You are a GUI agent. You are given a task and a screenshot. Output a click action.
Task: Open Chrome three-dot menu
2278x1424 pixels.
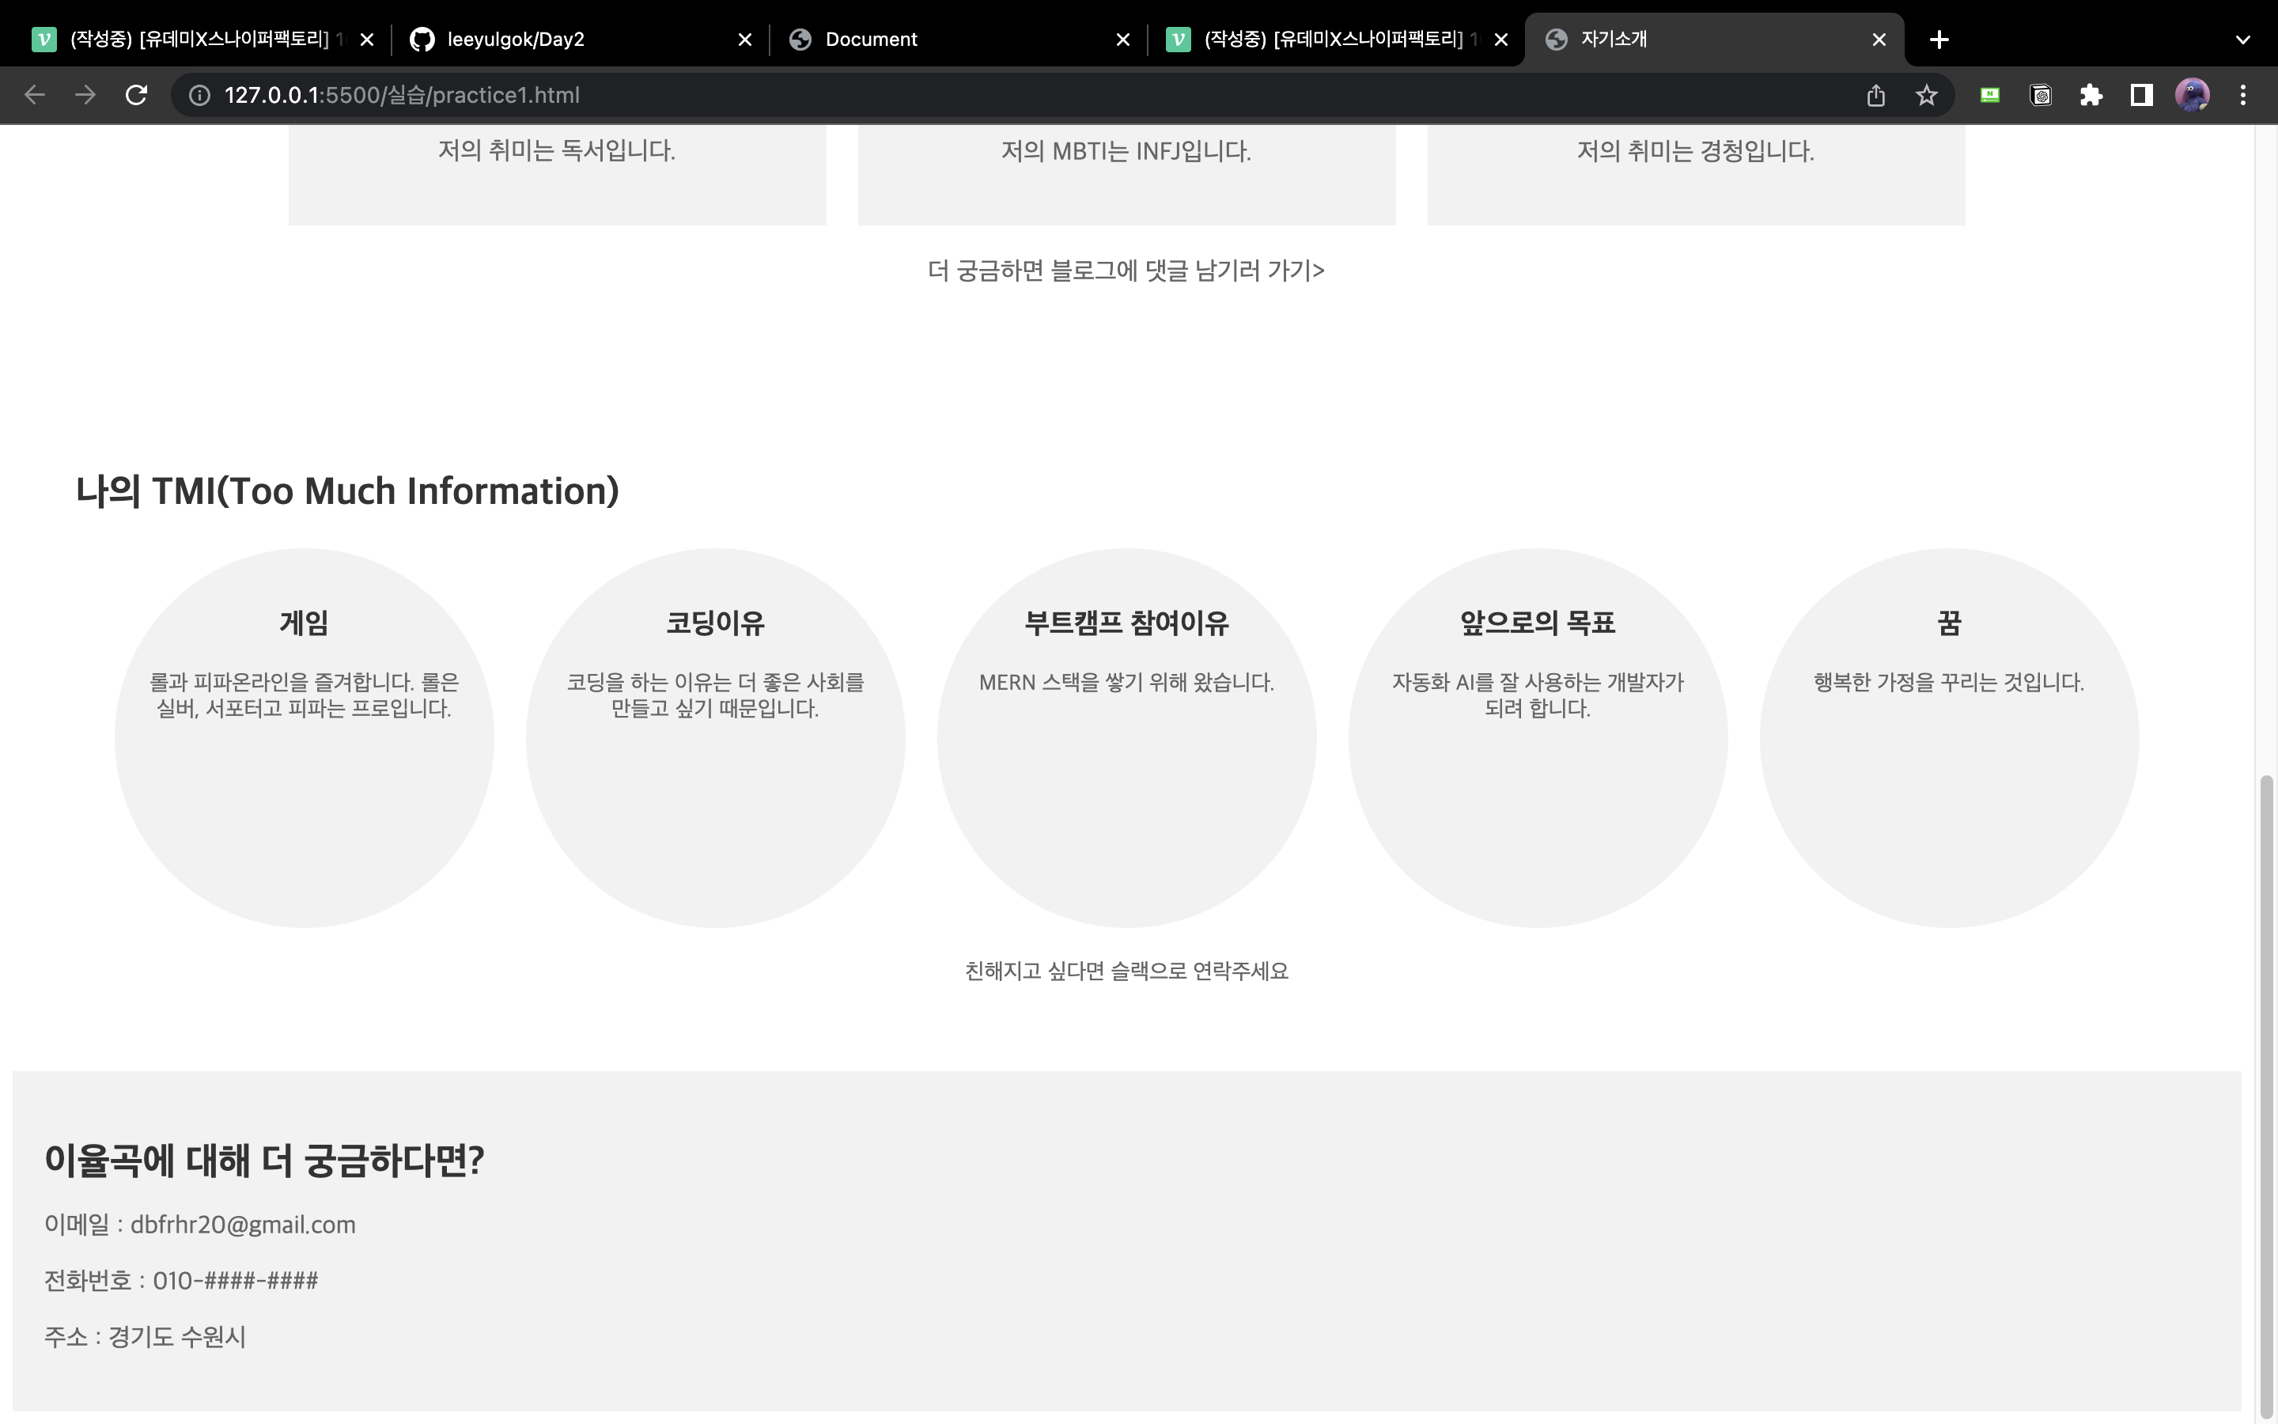point(2242,95)
